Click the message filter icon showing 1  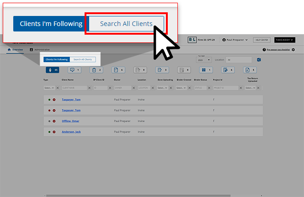tap(74, 70)
